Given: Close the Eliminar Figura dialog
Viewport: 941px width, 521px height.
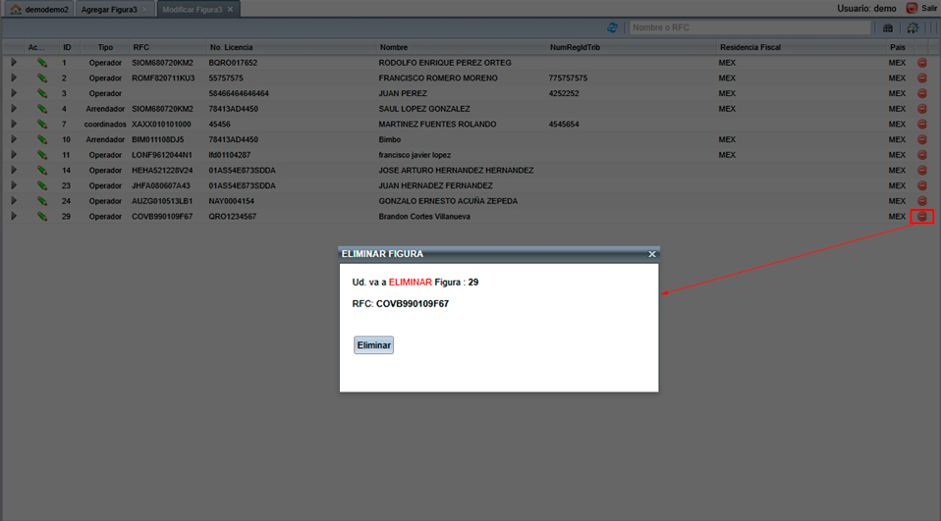Looking at the screenshot, I should point(652,254).
